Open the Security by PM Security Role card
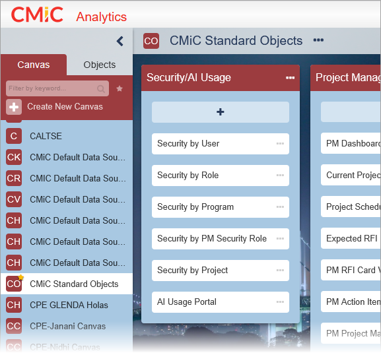This screenshot has width=381, height=353. pyautogui.click(x=221, y=239)
